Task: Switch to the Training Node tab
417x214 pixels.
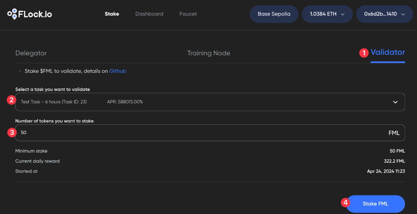Action: (208, 53)
